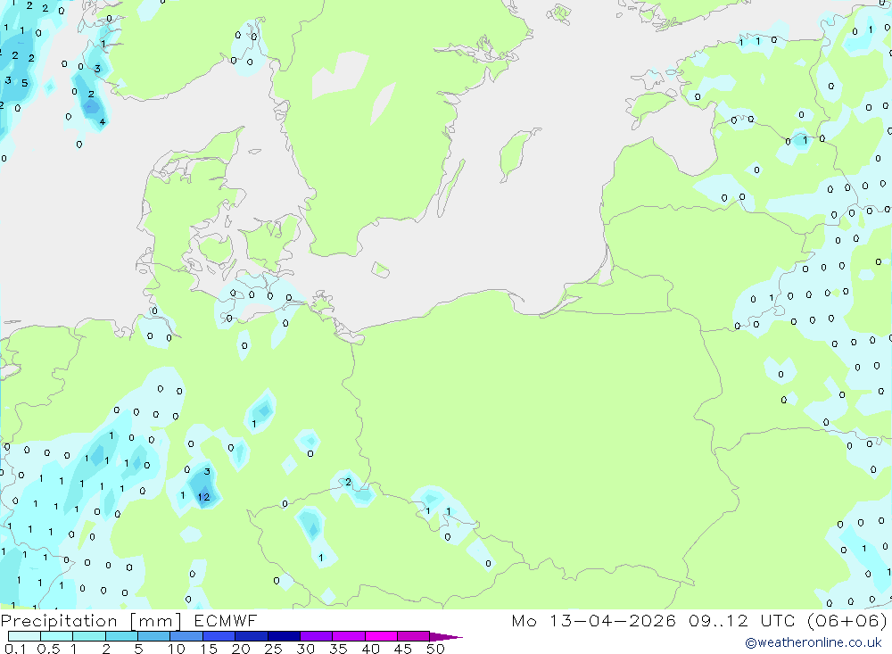Click the legend scale label '25'
892x654 pixels.
(274, 649)
